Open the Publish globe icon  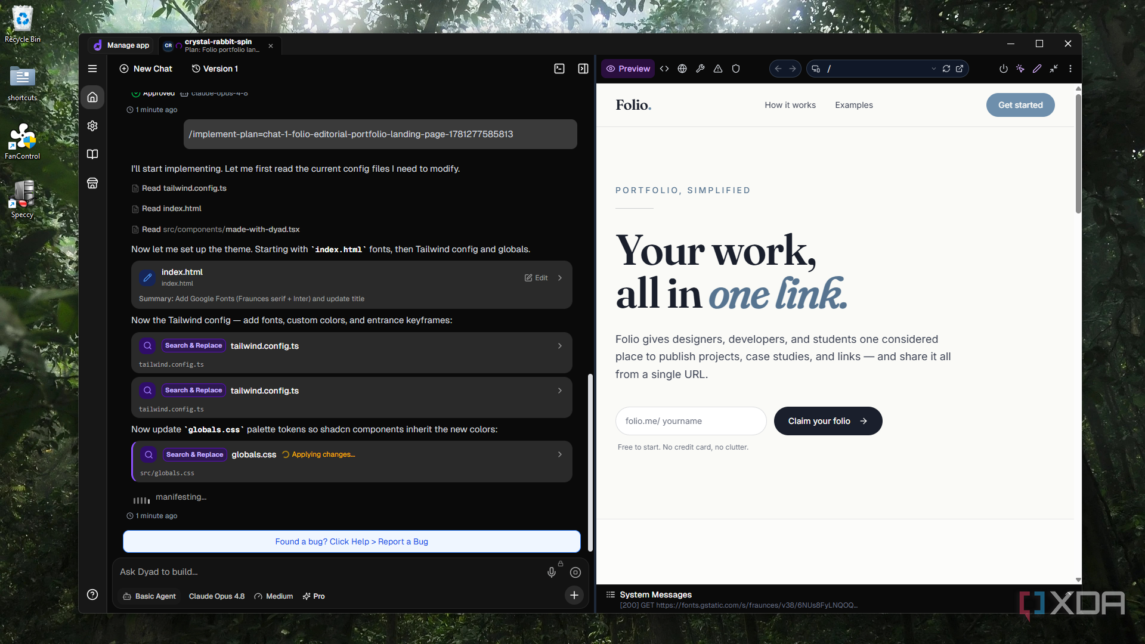click(682, 69)
